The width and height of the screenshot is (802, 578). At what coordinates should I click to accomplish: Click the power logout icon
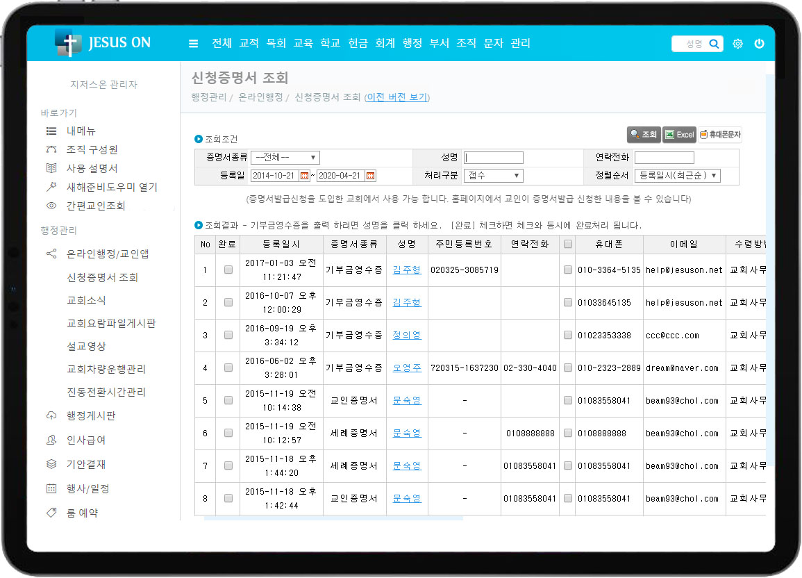point(759,44)
